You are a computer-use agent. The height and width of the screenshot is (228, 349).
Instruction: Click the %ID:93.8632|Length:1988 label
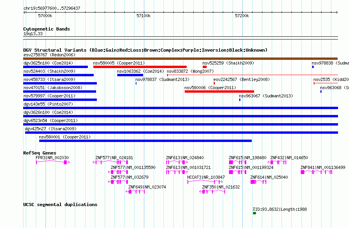pyautogui.click(x=280, y=209)
